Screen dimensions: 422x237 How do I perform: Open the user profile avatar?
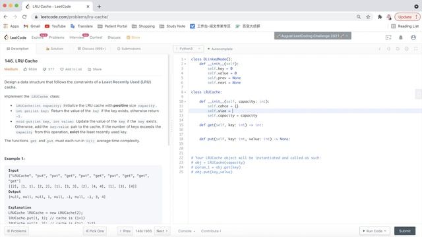(413, 38)
